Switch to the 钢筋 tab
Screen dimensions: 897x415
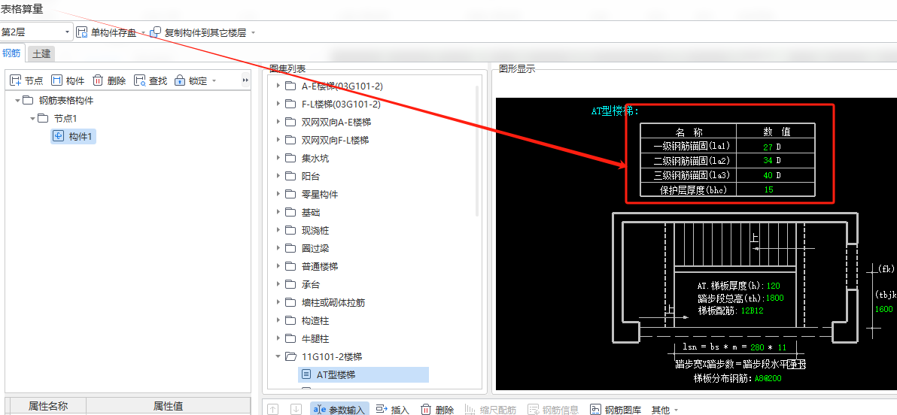(12, 53)
